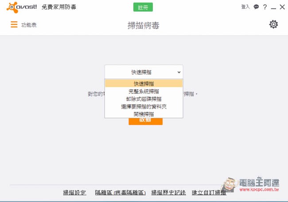Viewport: 288px width, 202px height.
Task: Click the chat bubble feedback icon
Action: click(256, 7)
